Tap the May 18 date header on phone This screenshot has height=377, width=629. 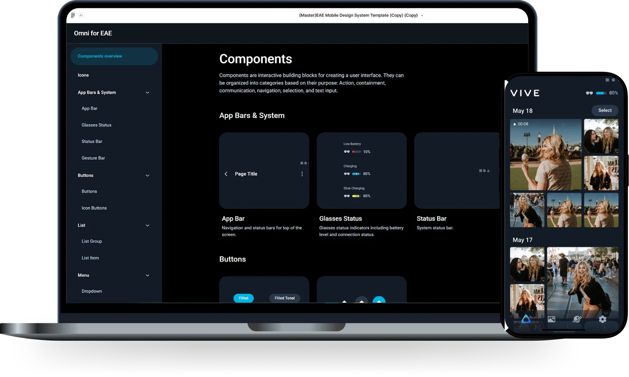[x=522, y=111]
